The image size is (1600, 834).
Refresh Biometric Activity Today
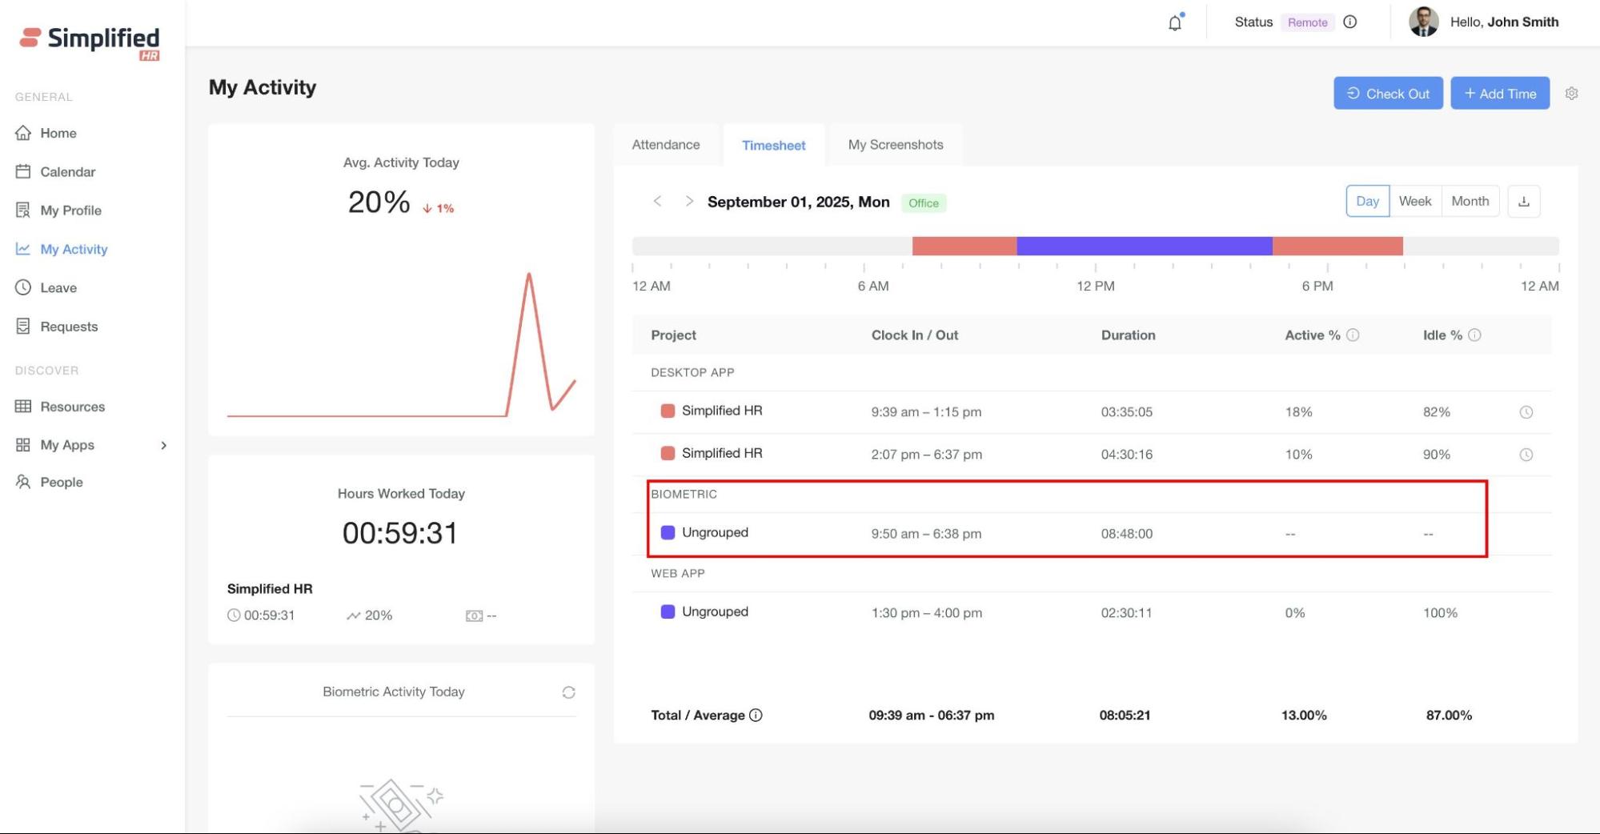pos(568,692)
